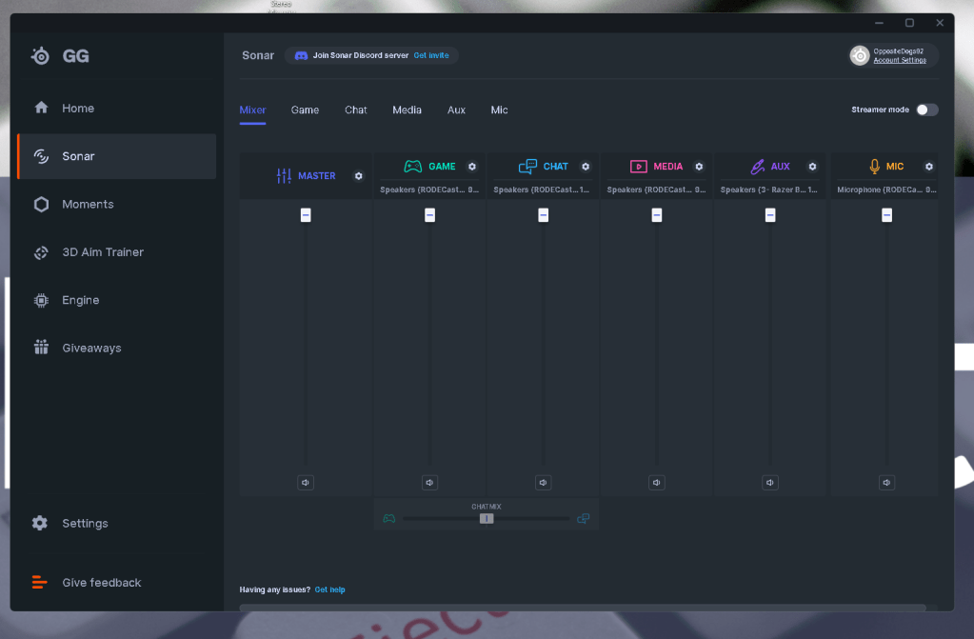The image size is (974, 639).
Task: Click the MASTER sliders icon
Action: [x=284, y=176]
